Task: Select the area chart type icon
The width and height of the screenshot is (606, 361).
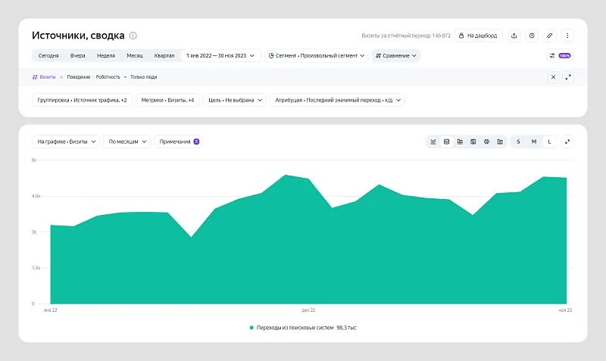Action: tap(446, 142)
